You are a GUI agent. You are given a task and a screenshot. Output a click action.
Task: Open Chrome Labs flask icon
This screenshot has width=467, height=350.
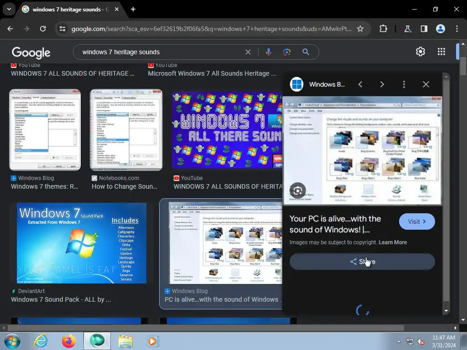[x=407, y=29]
